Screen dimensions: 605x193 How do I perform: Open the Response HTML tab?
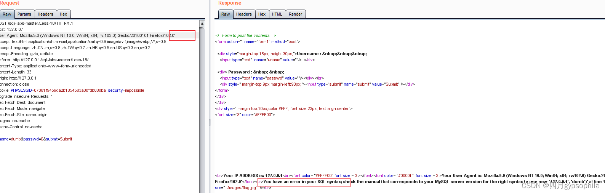click(x=277, y=14)
